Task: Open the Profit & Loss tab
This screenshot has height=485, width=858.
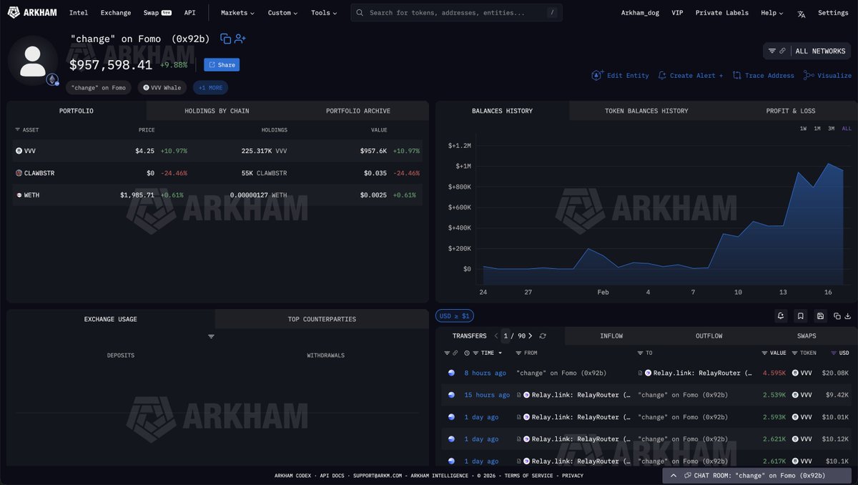Action: point(790,111)
